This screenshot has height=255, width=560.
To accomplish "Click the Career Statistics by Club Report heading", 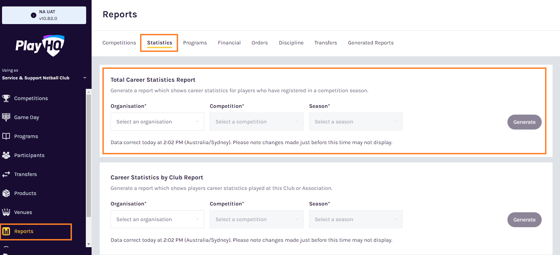I will point(157,177).
